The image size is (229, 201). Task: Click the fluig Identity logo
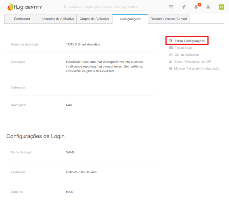(x=25, y=7)
